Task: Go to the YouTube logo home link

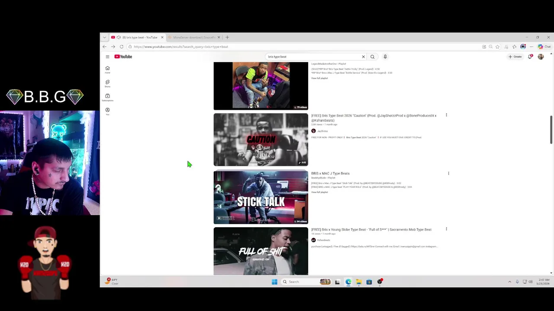Action: 123,57
